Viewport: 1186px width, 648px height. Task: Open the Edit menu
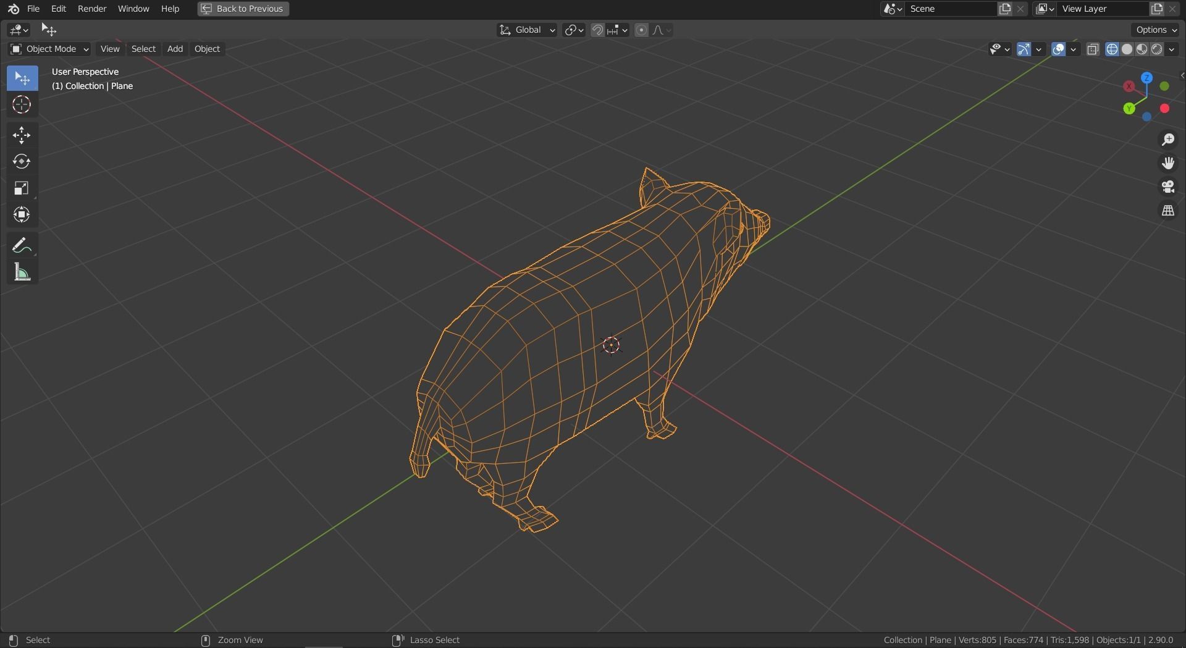(59, 9)
